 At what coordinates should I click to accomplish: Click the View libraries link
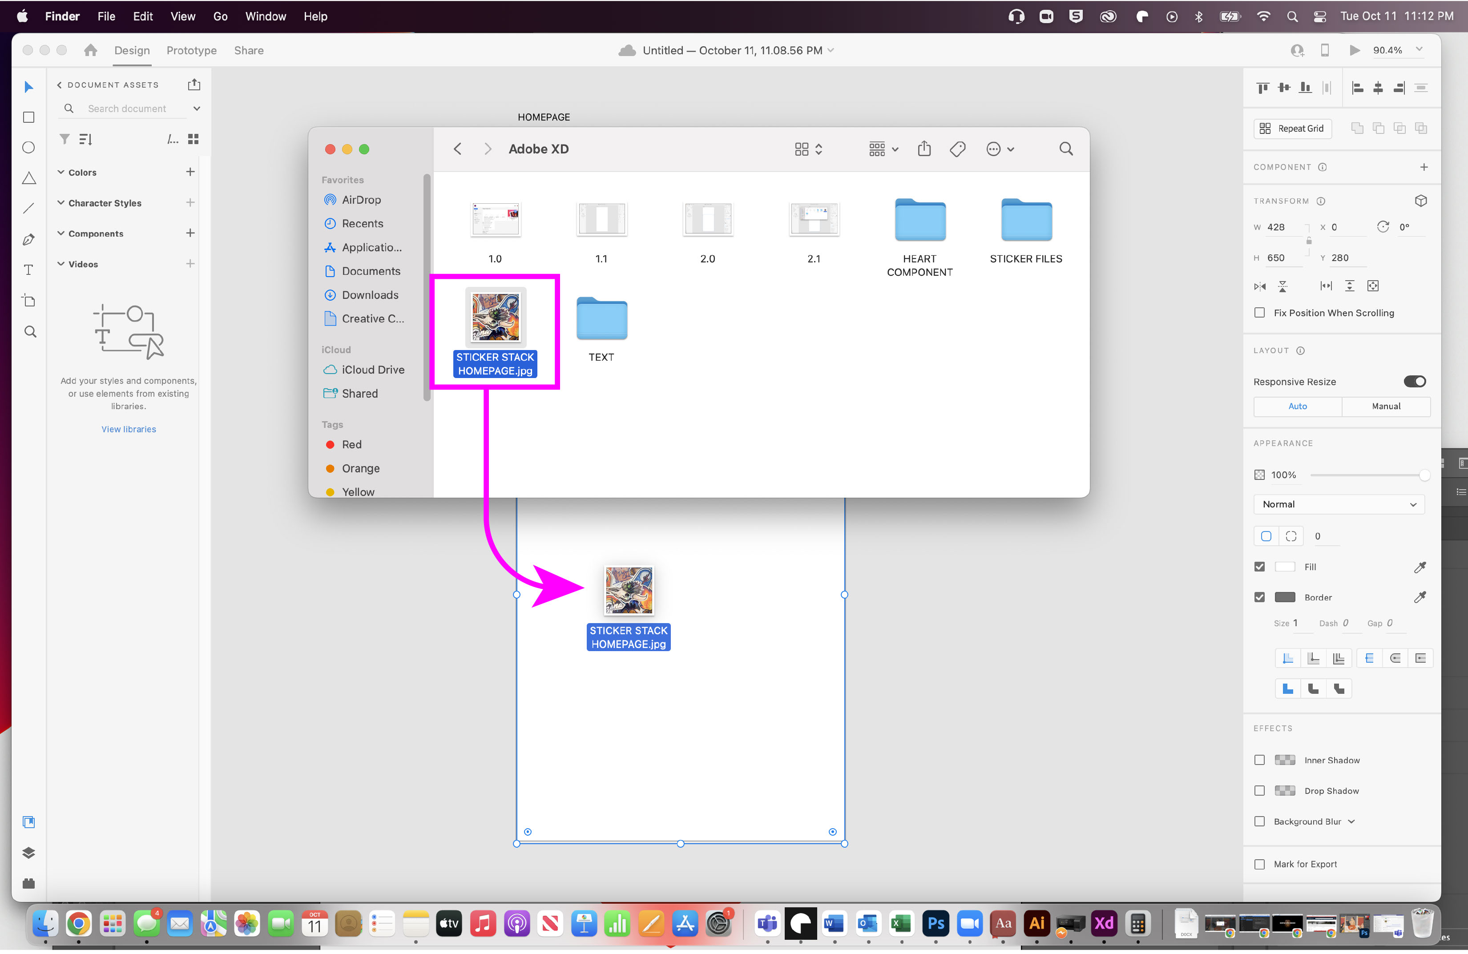tap(129, 430)
